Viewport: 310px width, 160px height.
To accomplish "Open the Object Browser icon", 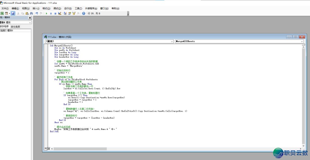I will pos(74,13).
